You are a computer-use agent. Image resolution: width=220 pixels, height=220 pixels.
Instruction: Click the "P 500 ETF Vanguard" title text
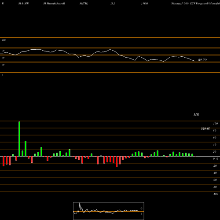tap(195, 4)
